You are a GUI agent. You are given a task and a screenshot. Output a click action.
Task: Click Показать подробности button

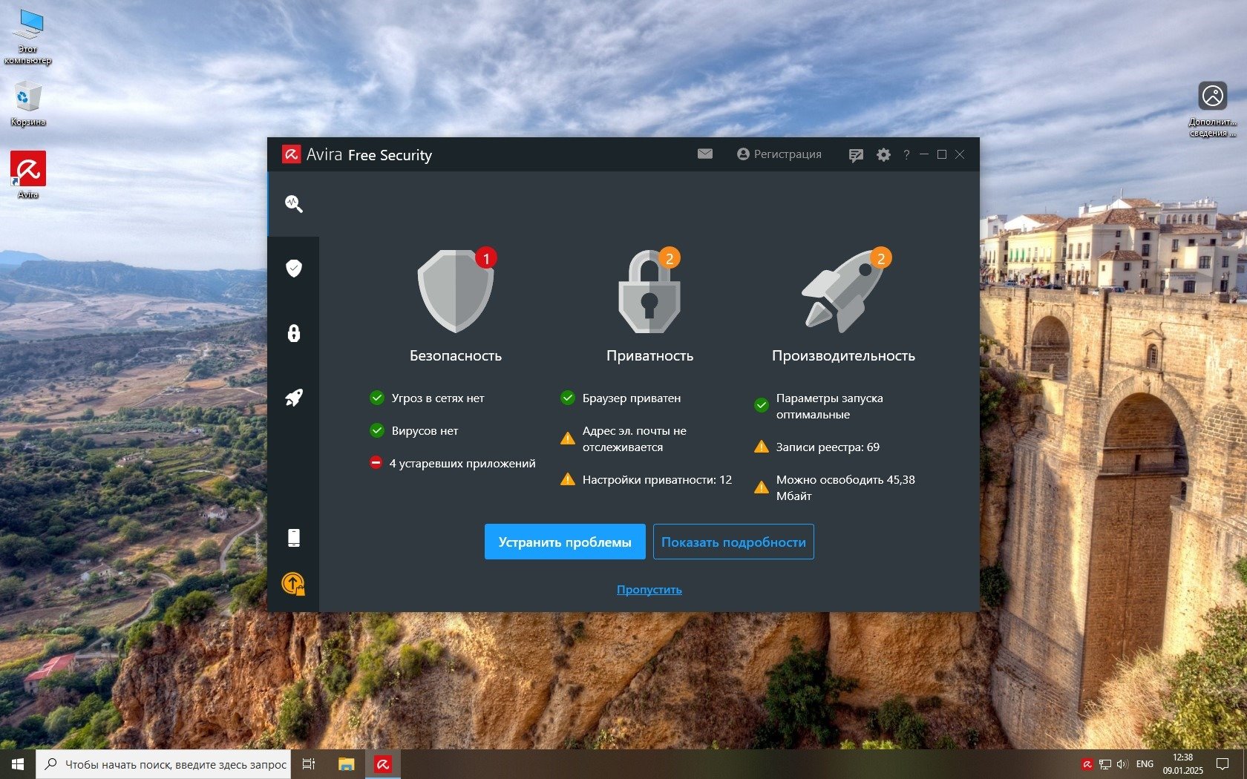pos(733,542)
